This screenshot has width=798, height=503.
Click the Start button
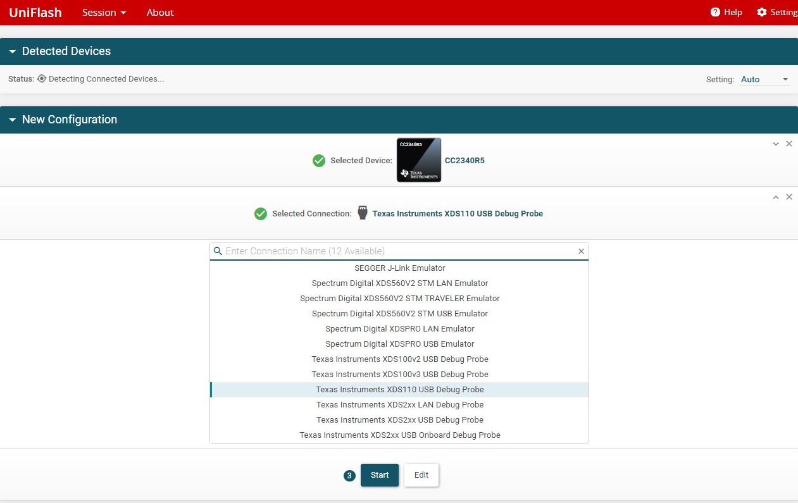tap(379, 475)
